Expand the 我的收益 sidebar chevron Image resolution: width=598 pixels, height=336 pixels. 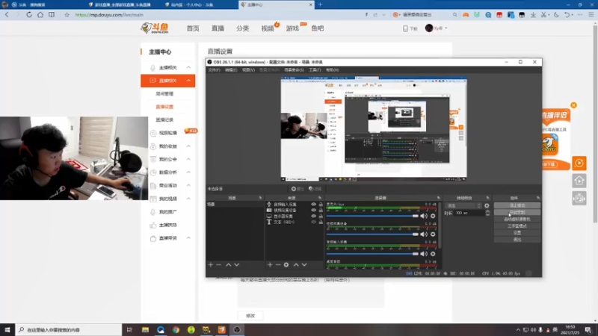[188, 146]
